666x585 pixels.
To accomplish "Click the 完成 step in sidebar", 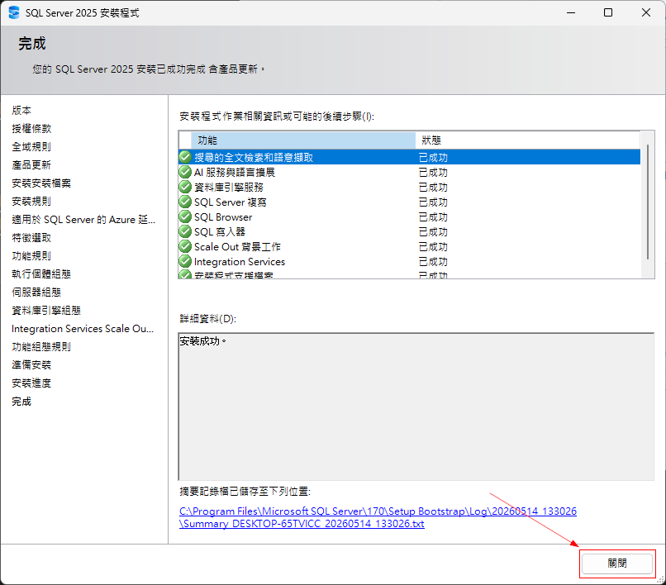I will point(21,402).
